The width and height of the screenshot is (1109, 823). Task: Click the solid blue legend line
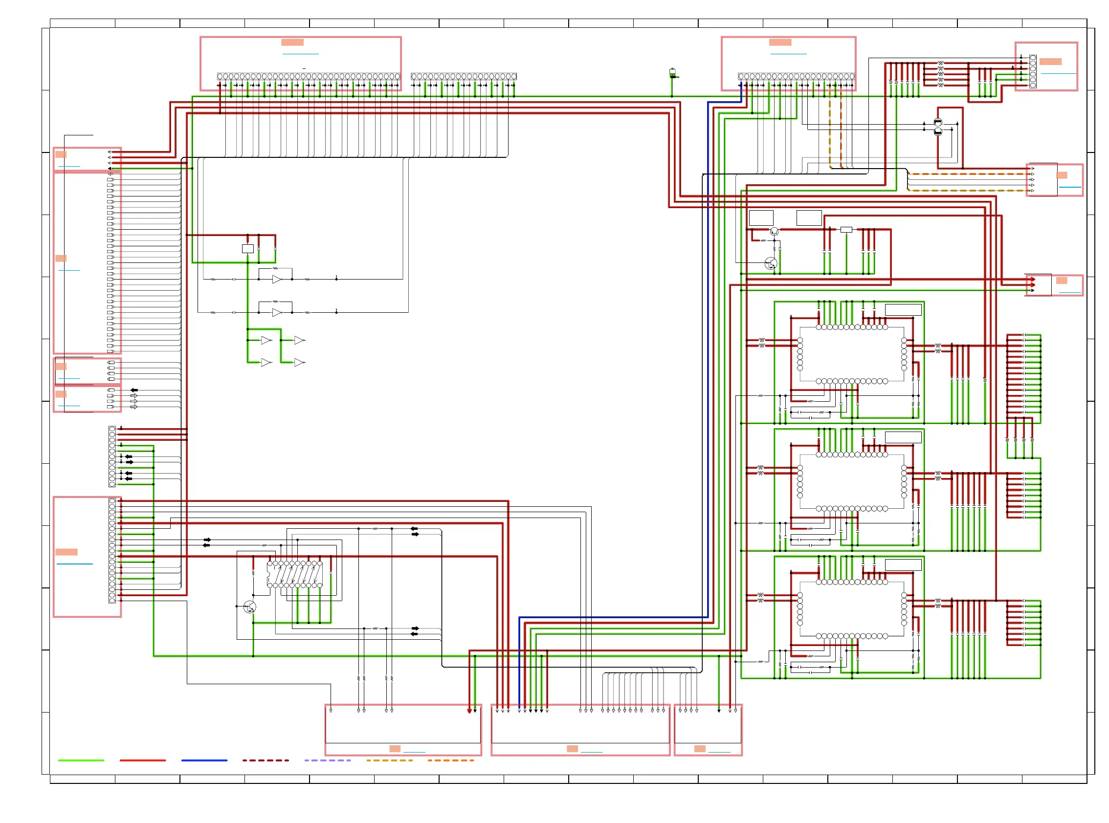pyautogui.click(x=204, y=761)
